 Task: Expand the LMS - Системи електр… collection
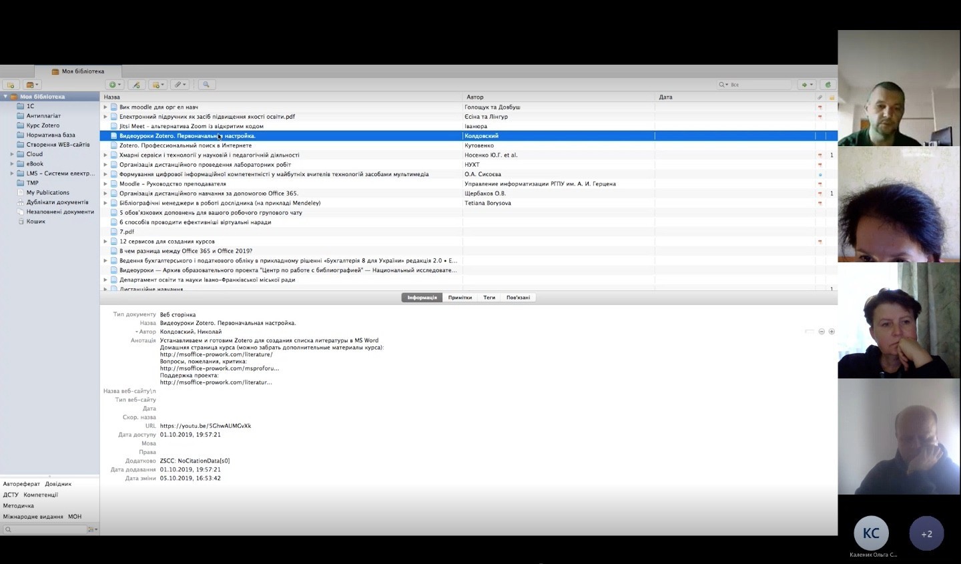[x=12, y=174]
